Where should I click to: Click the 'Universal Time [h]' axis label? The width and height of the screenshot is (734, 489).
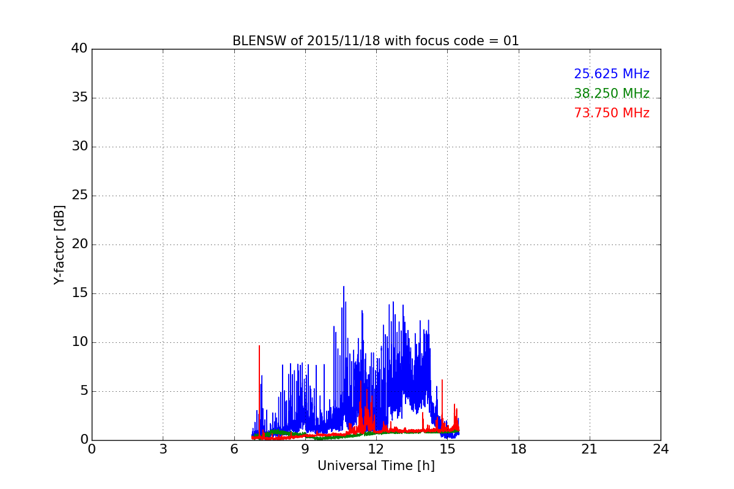tap(376, 466)
